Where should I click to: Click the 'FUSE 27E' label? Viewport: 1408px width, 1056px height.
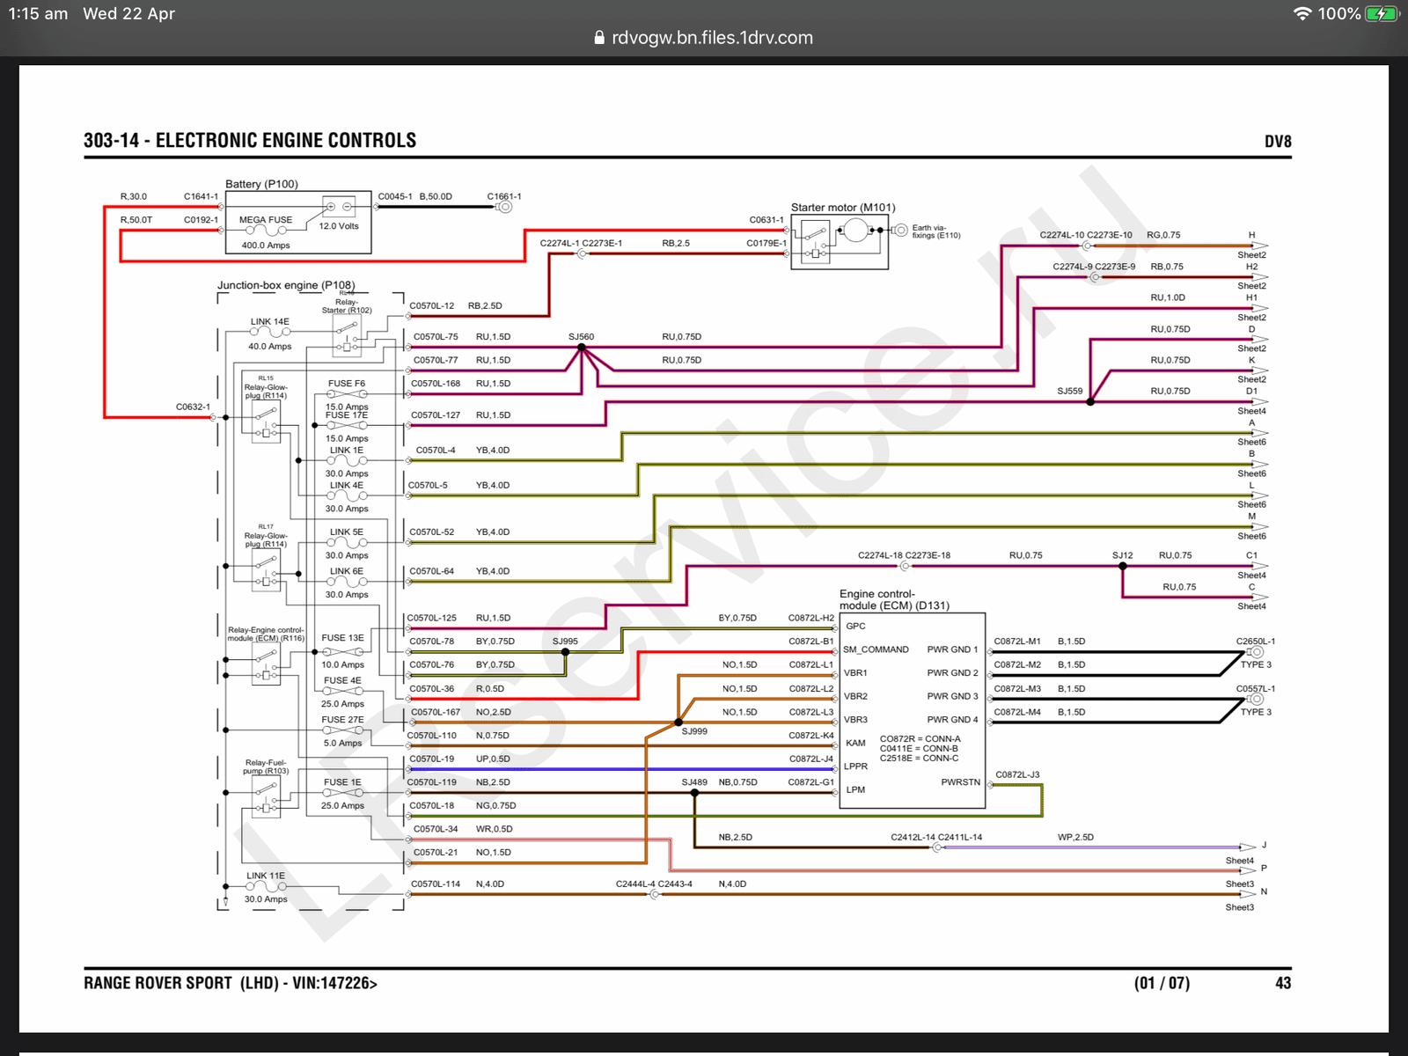pyautogui.click(x=342, y=720)
